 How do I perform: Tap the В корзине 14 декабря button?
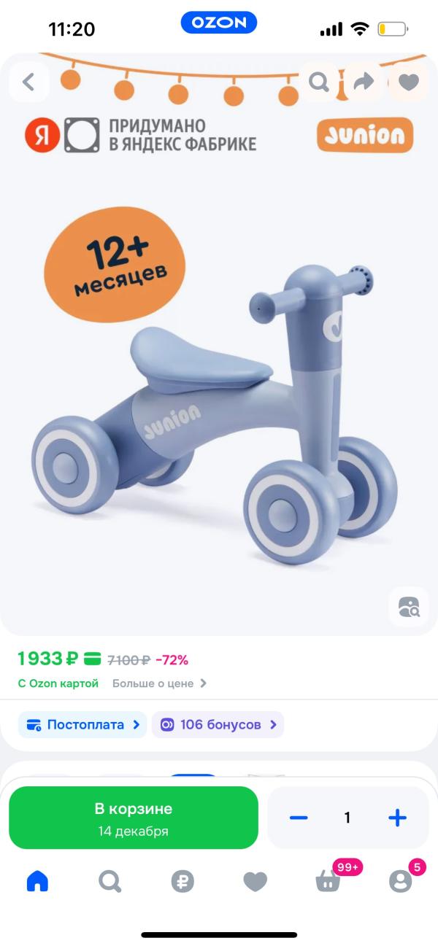[134, 818]
